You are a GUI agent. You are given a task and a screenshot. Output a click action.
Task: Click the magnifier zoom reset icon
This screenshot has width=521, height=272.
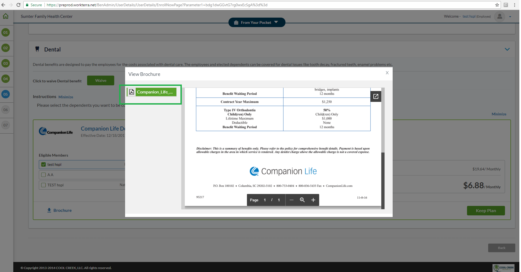click(x=302, y=200)
